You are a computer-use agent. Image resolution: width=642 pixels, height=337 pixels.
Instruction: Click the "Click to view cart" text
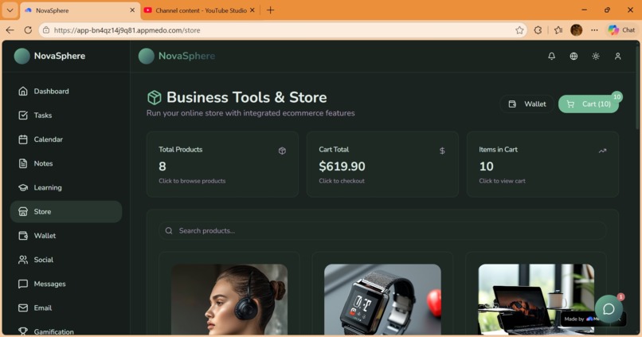click(x=502, y=181)
